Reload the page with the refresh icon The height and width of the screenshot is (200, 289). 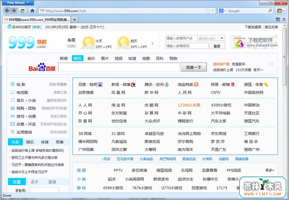pyautogui.click(x=22, y=11)
